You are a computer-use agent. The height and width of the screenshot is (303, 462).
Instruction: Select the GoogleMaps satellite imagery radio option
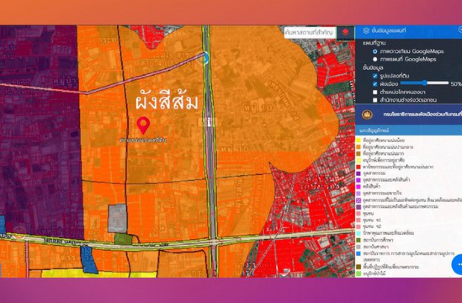375,51
